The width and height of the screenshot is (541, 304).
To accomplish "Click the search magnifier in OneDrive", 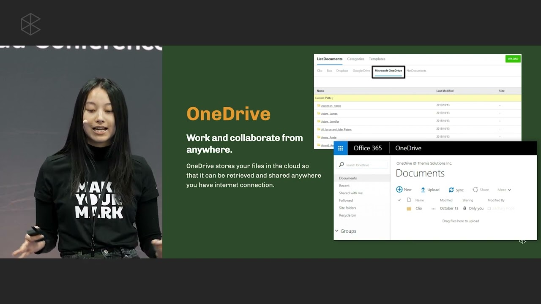I will tap(342, 165).
